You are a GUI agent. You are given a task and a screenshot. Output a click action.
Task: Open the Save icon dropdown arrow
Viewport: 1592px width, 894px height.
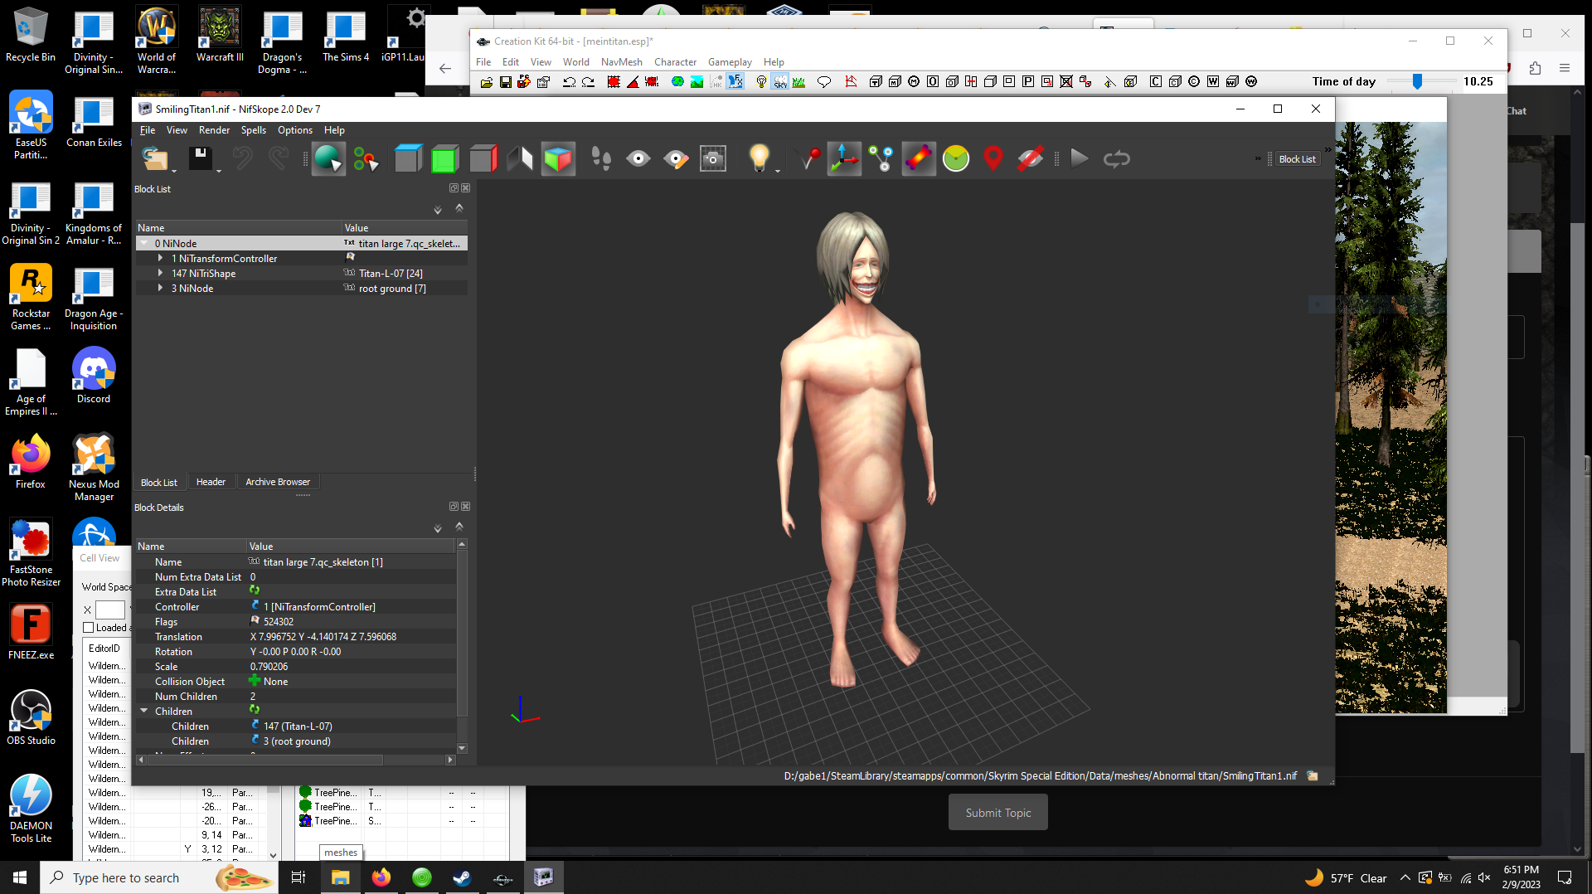click(x=218, y=170)
